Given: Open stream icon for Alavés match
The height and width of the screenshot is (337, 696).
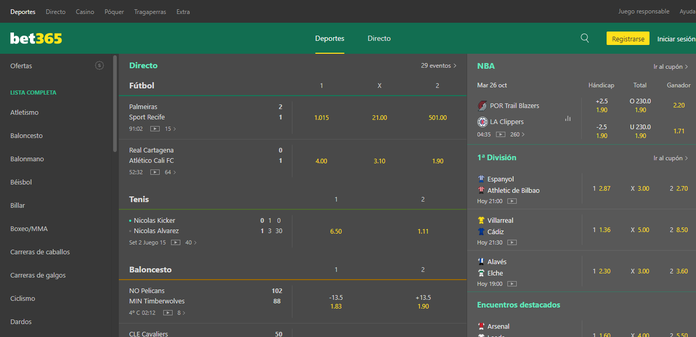Looking at the screenshot, I should [512, 284].
